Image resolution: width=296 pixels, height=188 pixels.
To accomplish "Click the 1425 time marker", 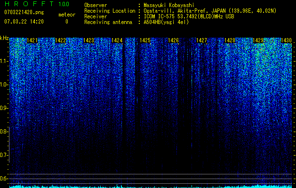I will tap(145, 40).
